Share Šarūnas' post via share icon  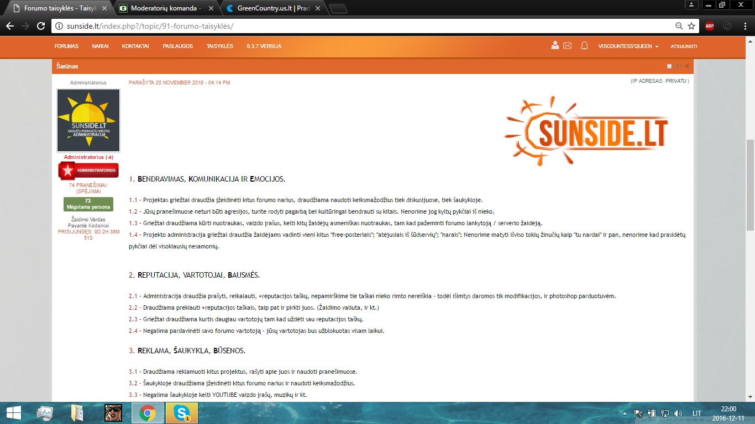[x=687, y=66]
